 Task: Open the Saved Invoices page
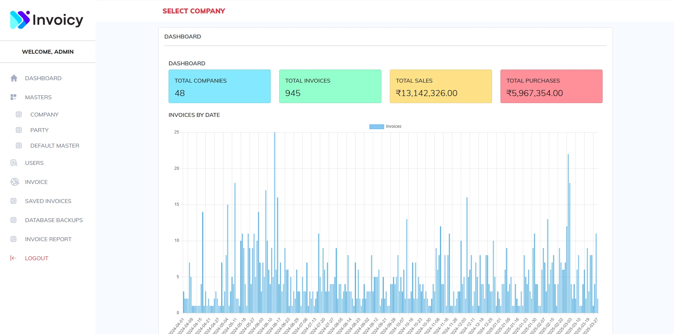pos(48,201)
